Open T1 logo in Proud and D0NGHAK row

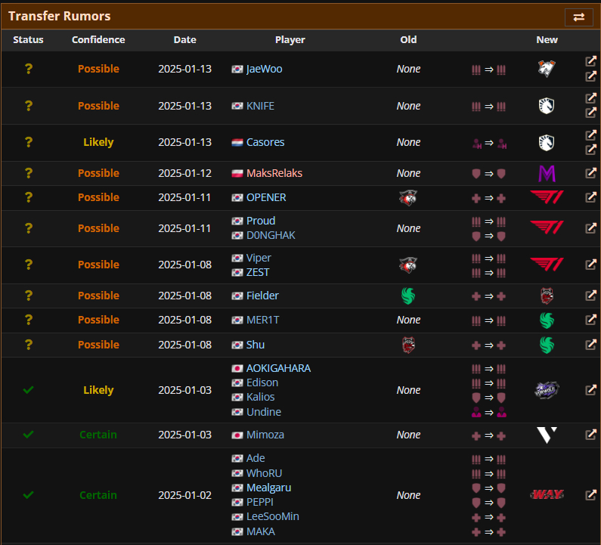click(547, 228)
